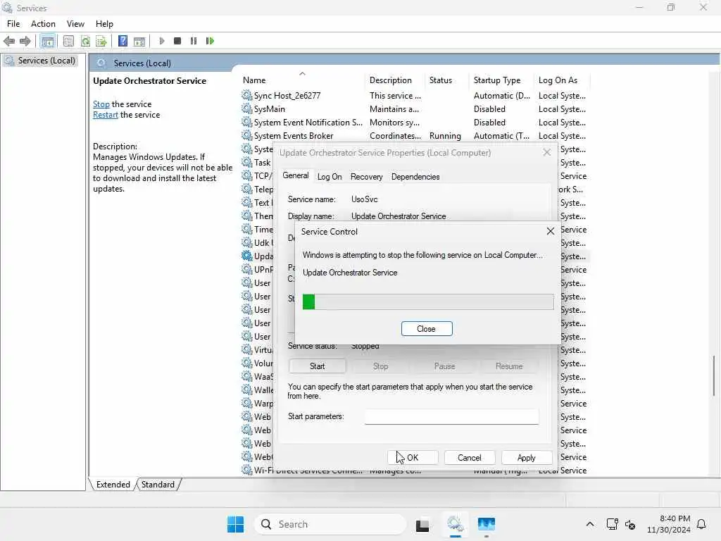The image size is (721, 541).
Task: Click network tray icon
Action: (x=612, y=524)
